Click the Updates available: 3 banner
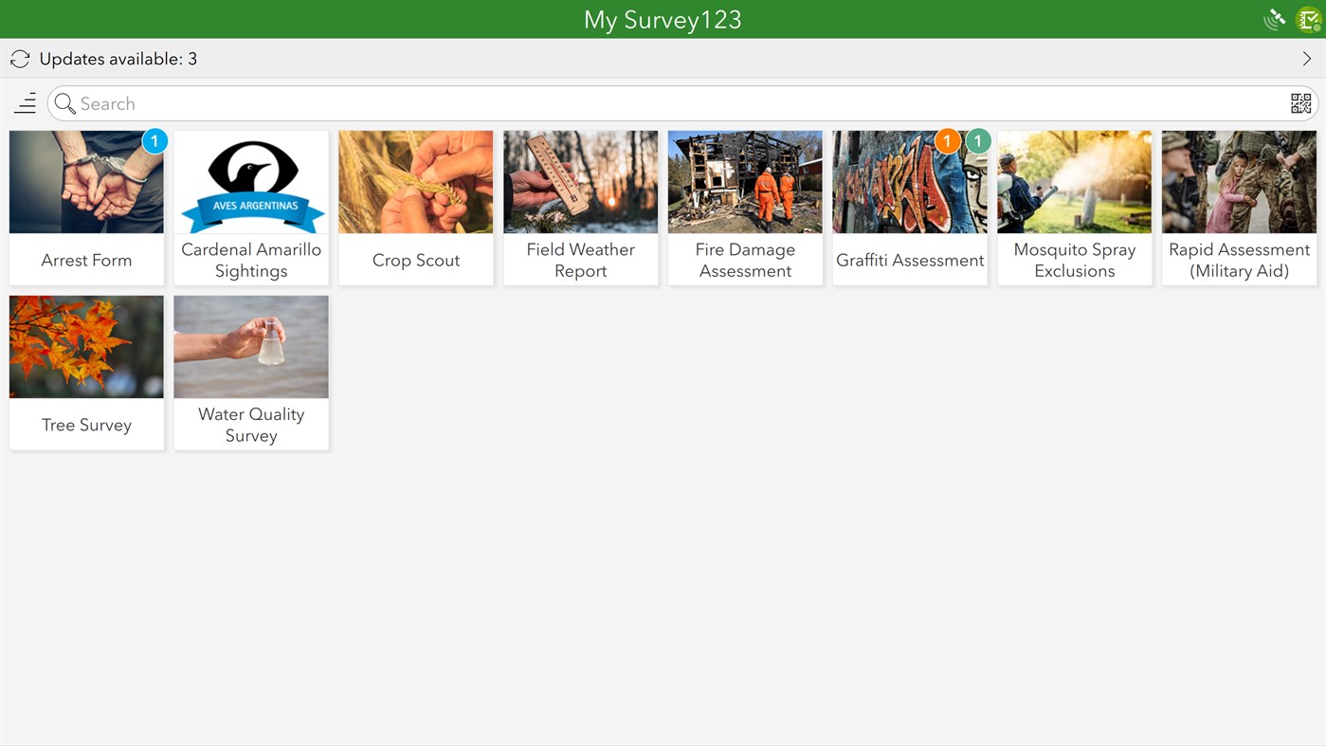The height and width of the screenshot is (746, 1326). point(117,58)
